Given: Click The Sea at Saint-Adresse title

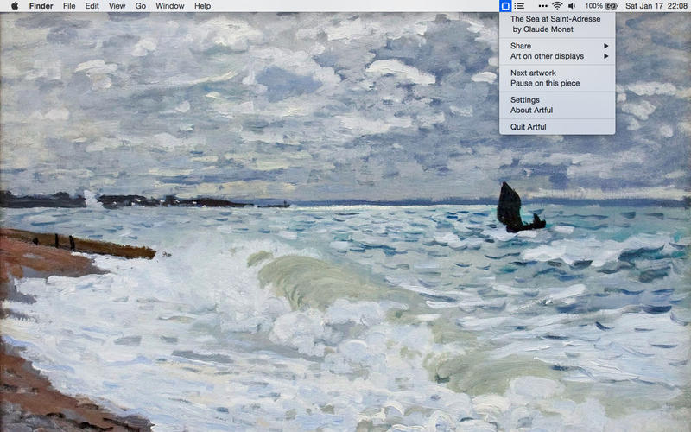Looking at the screenshot, I should click(555, 19).
